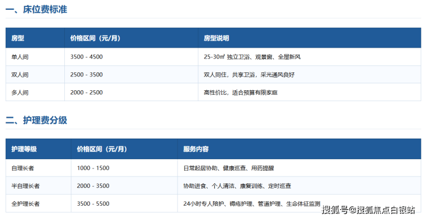This screenshot has width=425, height=219.
Task: Select the 半自理长者 row label
Action: tap(25, 186)
